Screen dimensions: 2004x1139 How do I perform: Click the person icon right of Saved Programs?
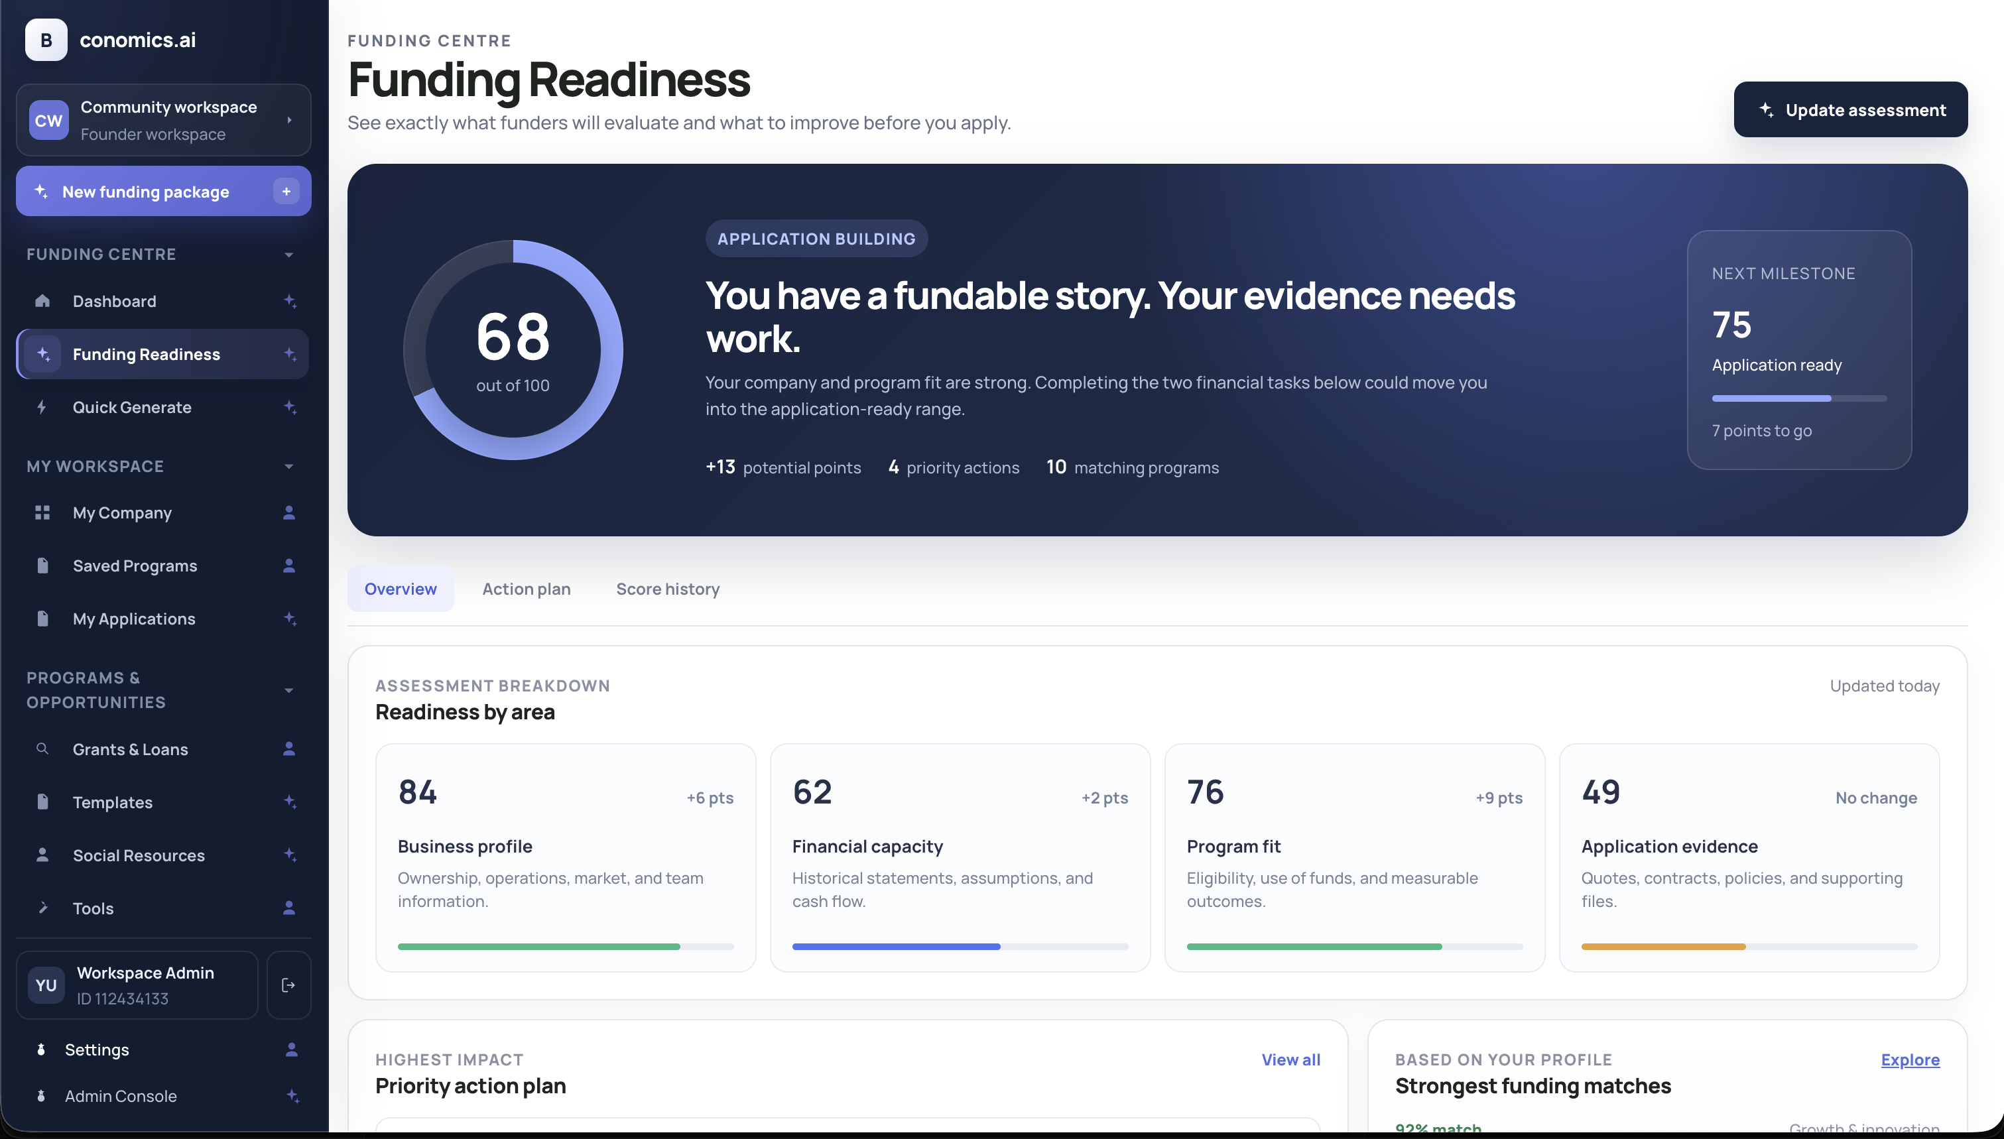click(288, 566)
